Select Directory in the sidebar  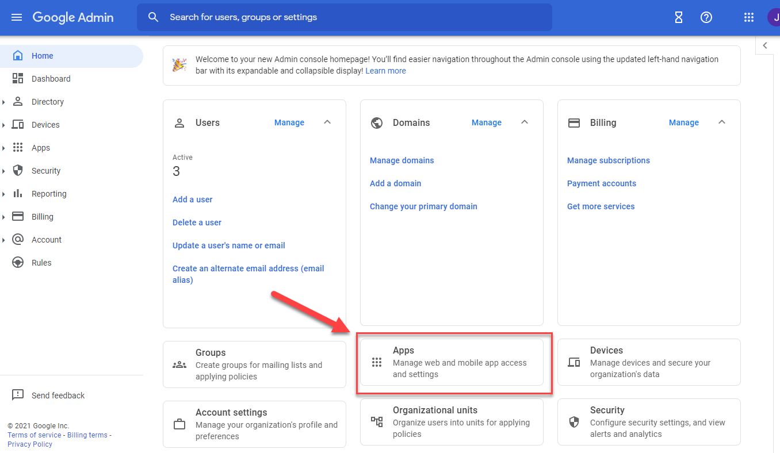click(71, 102)
